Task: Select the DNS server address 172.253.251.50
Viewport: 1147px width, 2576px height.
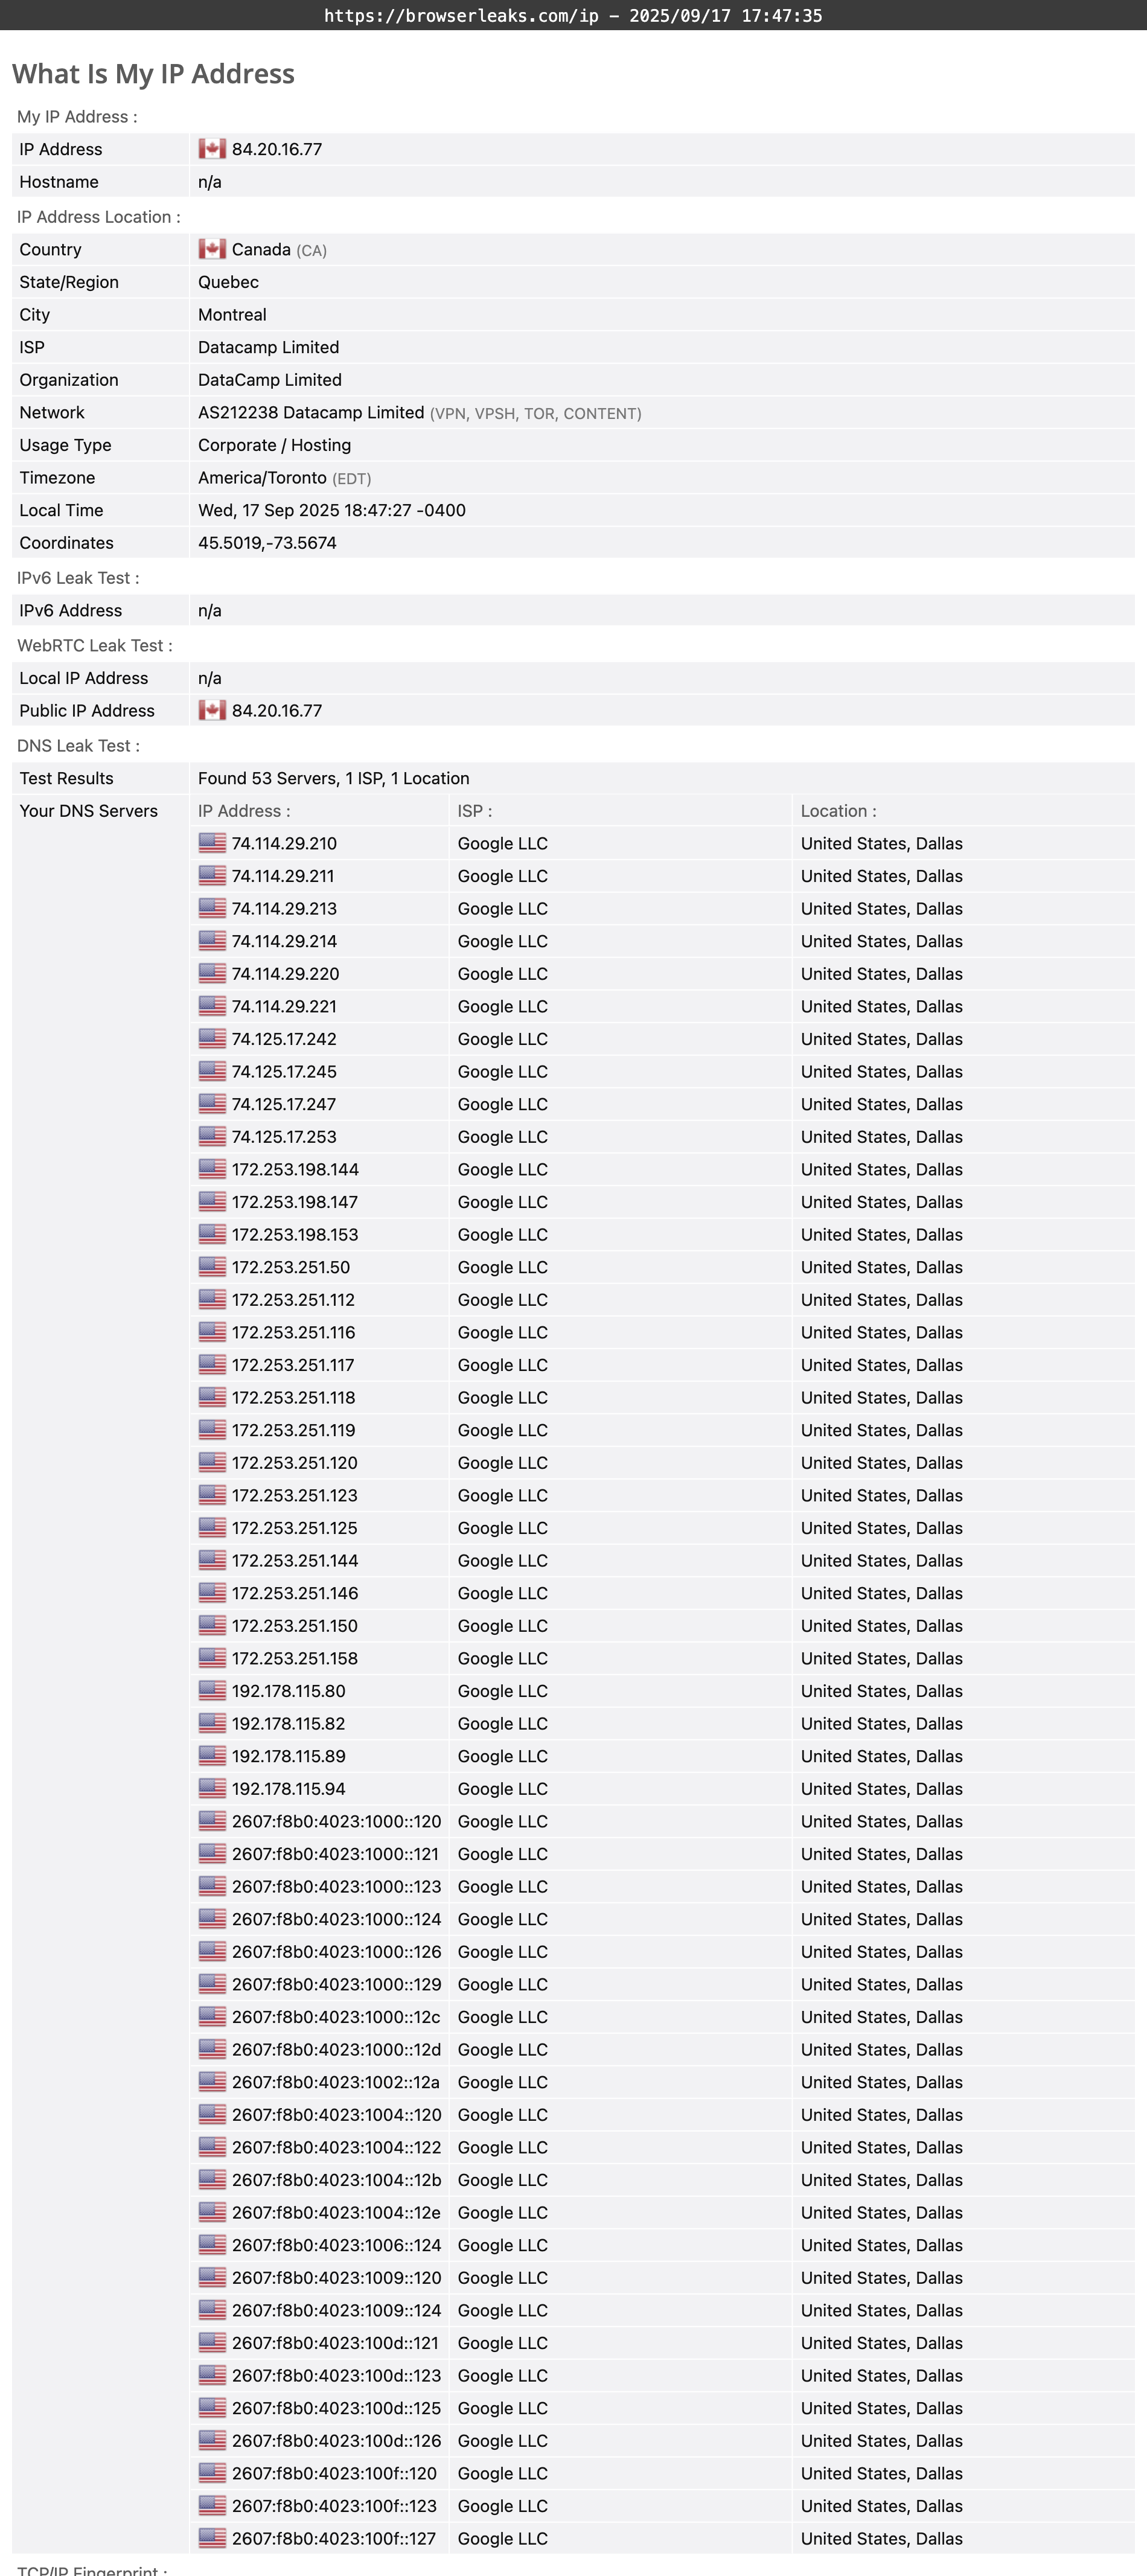Action: pos(291,1268)
